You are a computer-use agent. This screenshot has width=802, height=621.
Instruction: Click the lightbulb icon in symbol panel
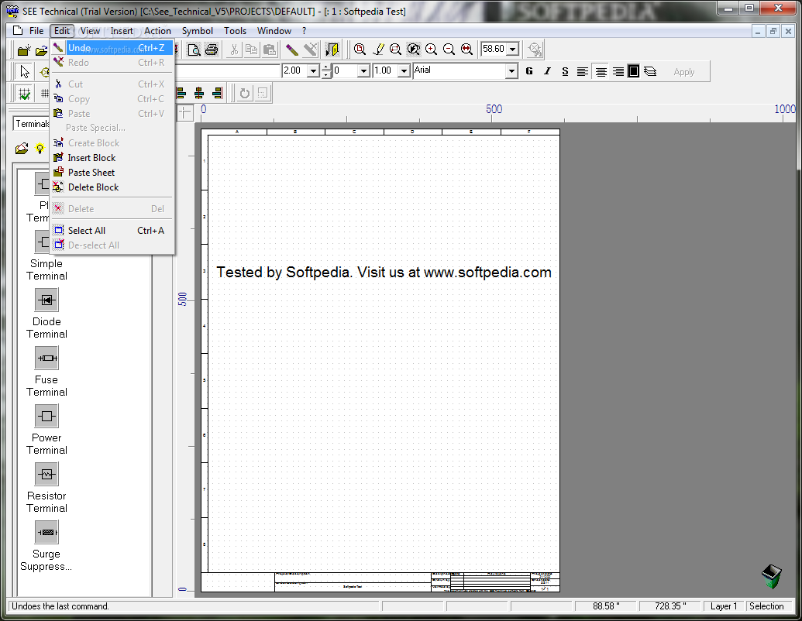tap(40, 149)
